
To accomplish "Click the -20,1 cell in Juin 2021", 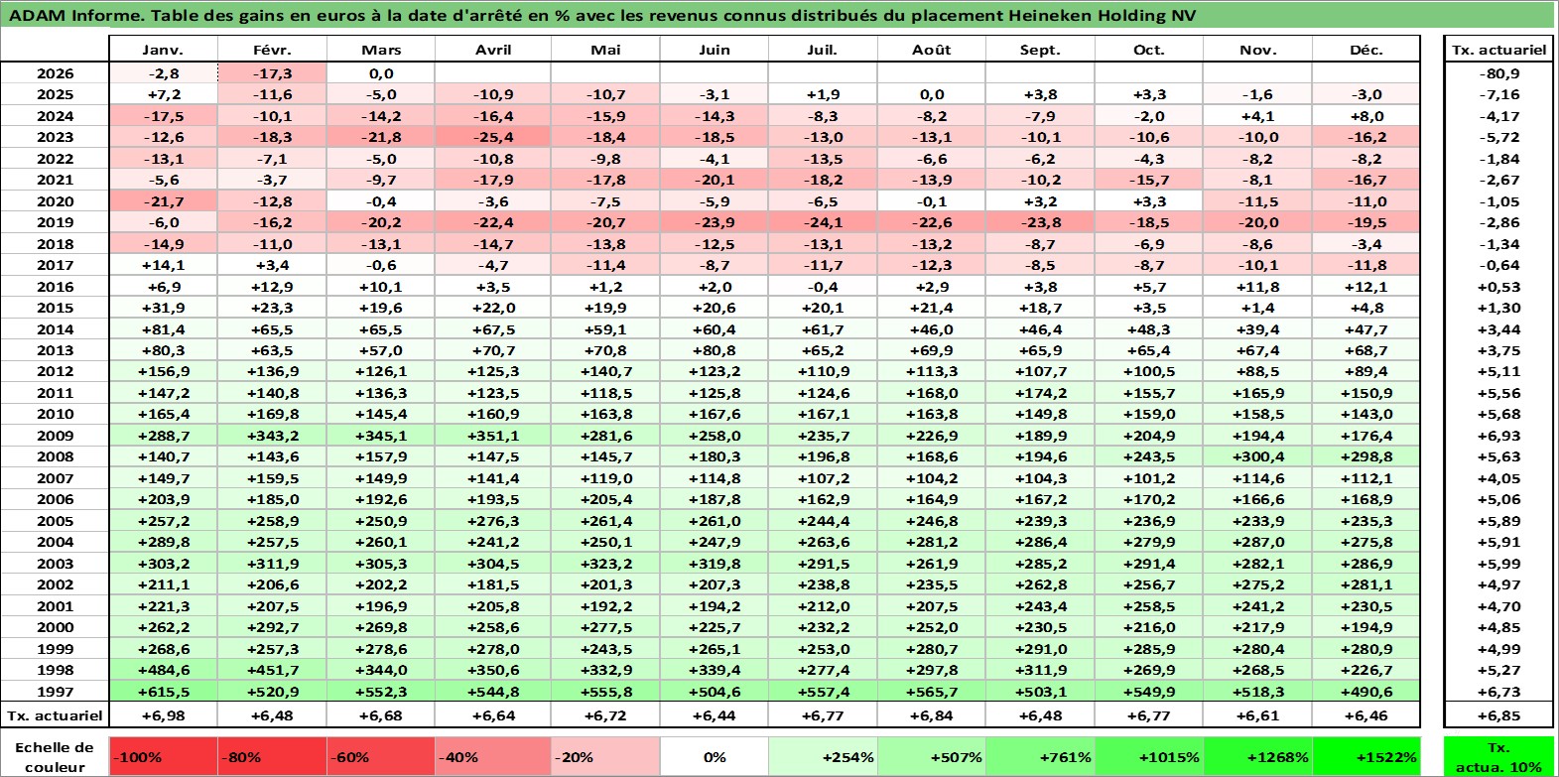I will coord(715,180).
